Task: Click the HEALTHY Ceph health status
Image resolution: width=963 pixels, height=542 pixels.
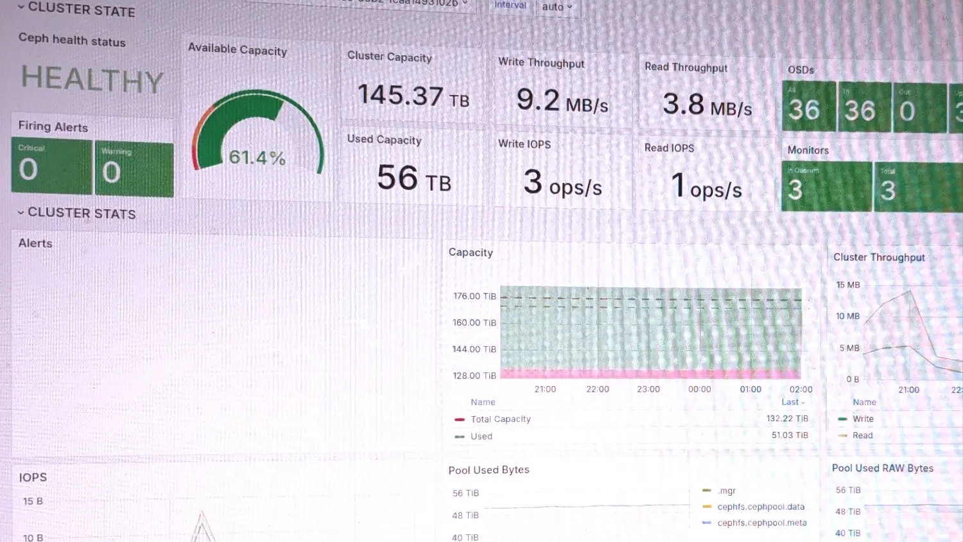Action: [92, 80]
